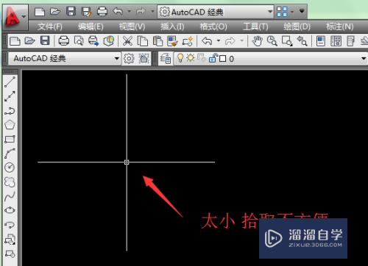
Task: Click the My Workspace icon
Action: 144,59
